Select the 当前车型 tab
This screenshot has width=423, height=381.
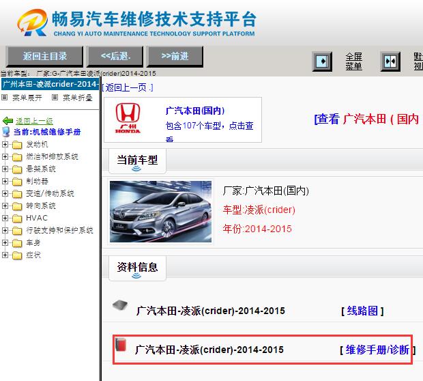coord(137,161)
